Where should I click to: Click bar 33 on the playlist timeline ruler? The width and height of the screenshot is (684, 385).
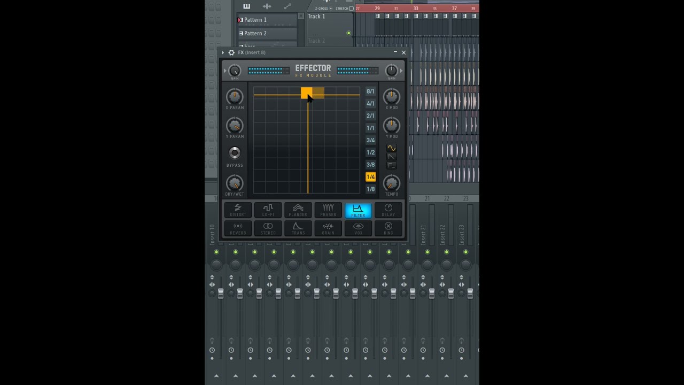click(x=416, y=9)
